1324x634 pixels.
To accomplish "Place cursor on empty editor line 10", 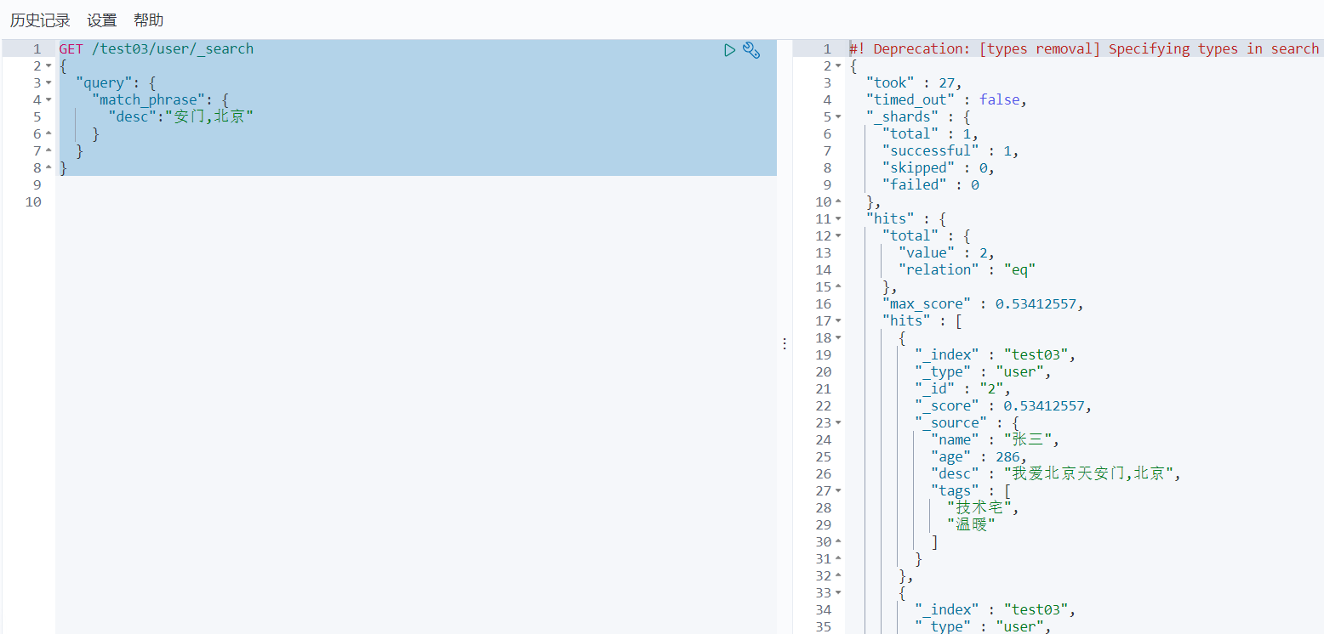I will (x=416, y=202).
